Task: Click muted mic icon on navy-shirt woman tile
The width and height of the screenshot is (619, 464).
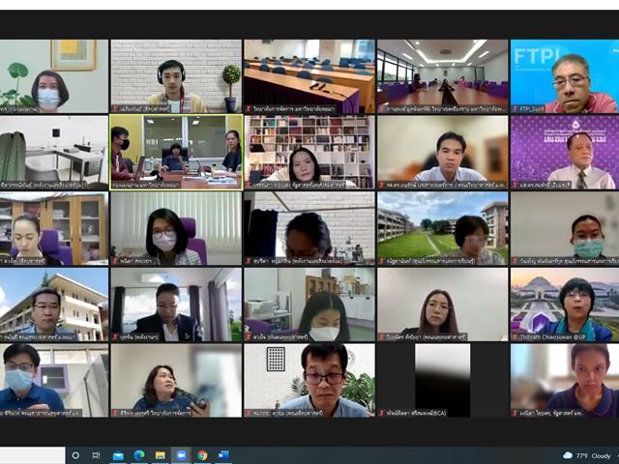Action: click(x=516, y=413)
